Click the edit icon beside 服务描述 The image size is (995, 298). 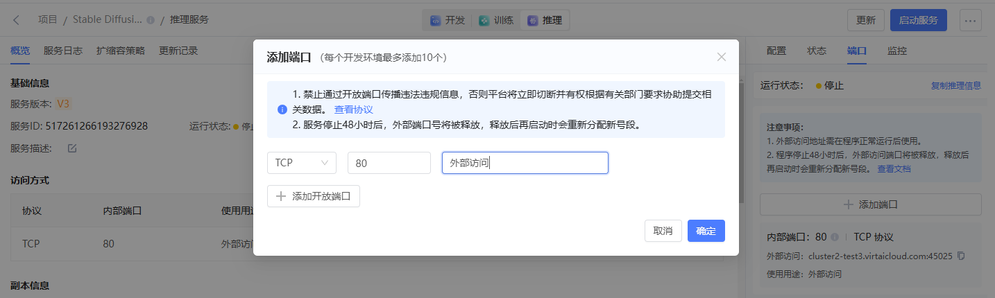[72, 148]
